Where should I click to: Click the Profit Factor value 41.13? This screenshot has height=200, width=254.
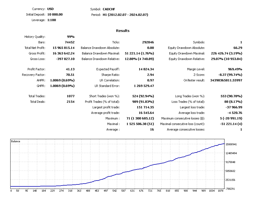70,69
